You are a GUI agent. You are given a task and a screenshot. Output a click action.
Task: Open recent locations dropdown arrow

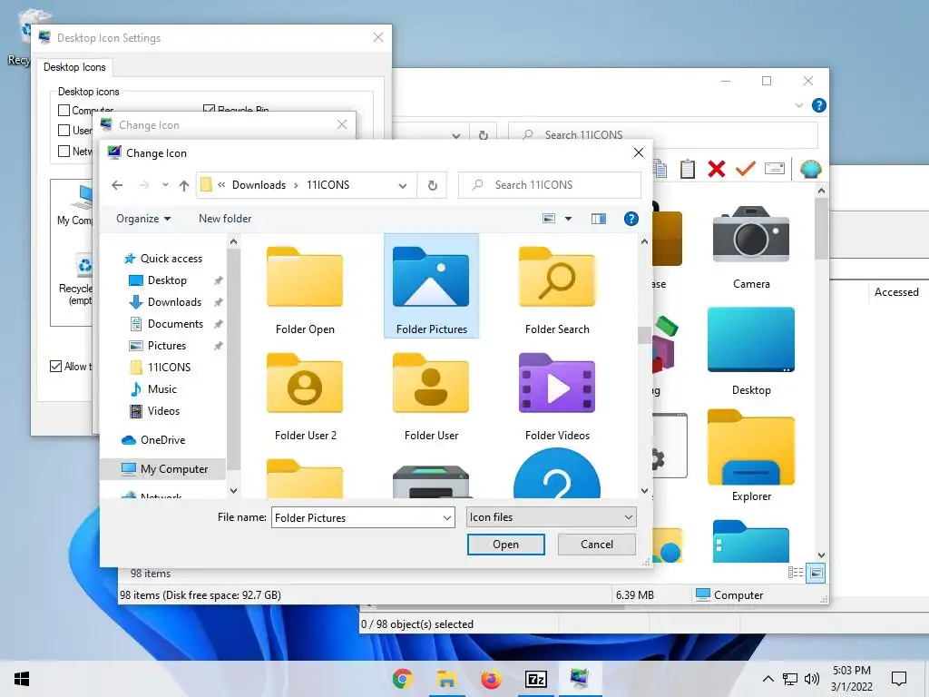165,185
